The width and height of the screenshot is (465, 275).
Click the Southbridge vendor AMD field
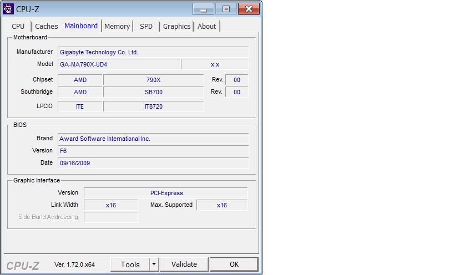coord(80,92)
